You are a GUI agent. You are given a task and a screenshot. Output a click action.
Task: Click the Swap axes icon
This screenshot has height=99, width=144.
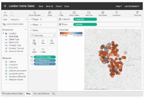pyautogui.click(x=50, y=13)
